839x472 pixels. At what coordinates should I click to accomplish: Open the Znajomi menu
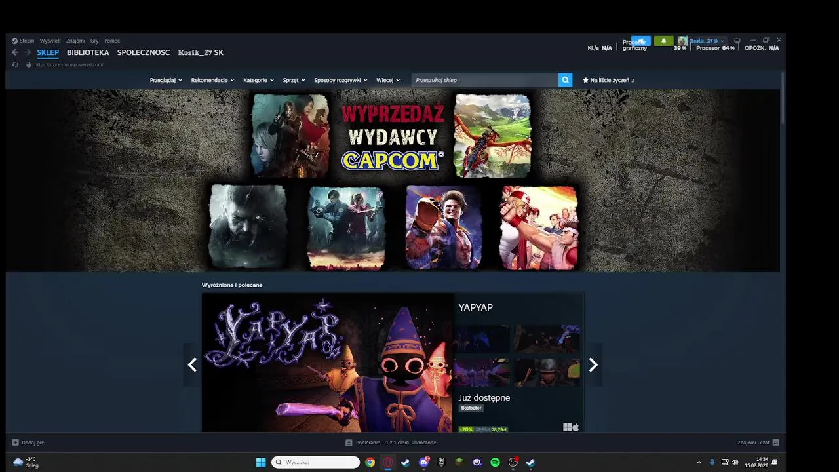coord(75,41)
